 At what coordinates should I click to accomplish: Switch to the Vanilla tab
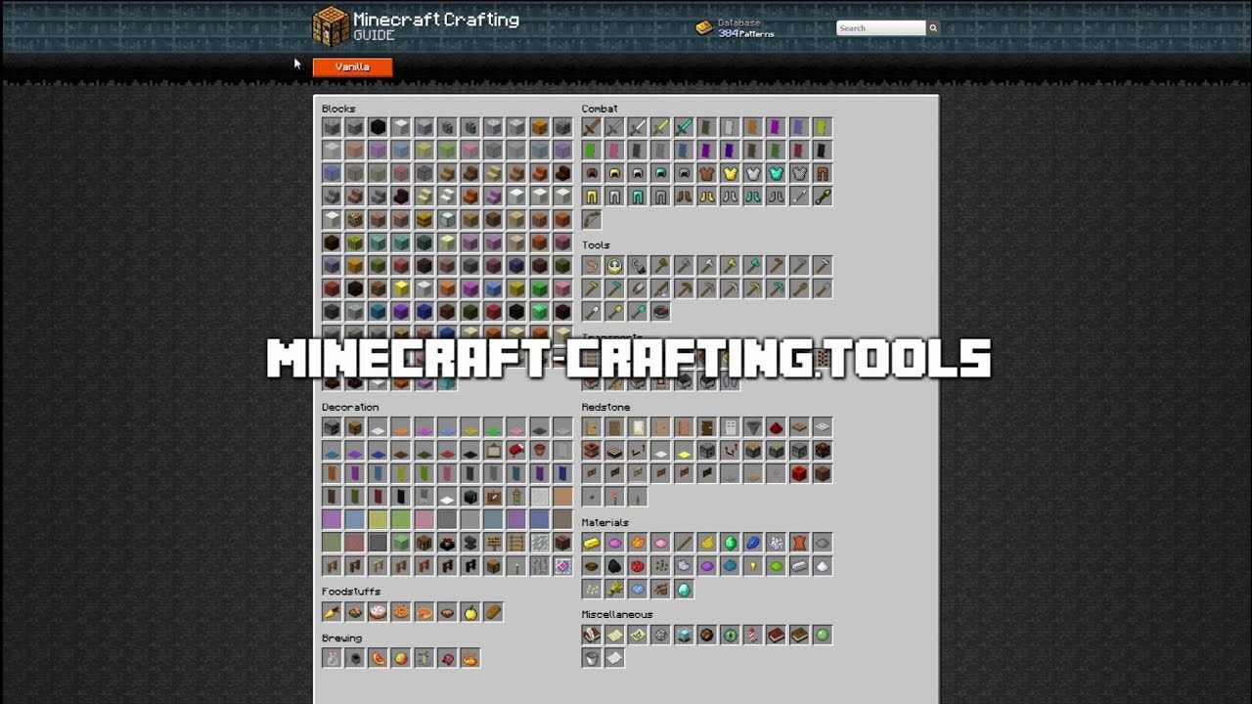coord(352,66)
